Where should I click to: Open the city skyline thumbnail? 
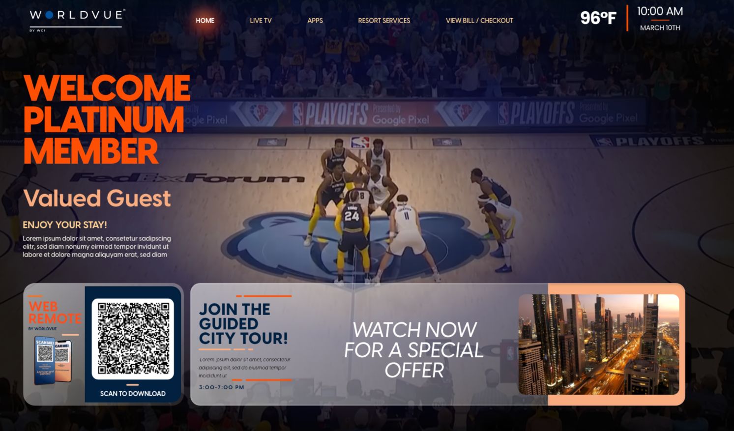(x=599, y=345)
